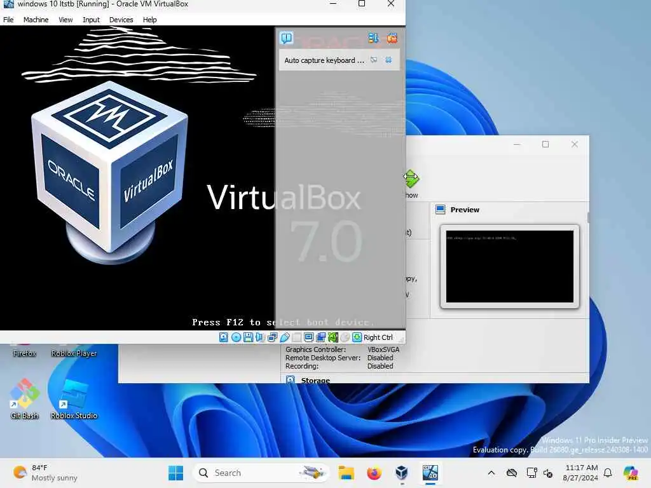Click the notification ordering icon
This screenshot has width=651, height=488.
tap(373, 38)
